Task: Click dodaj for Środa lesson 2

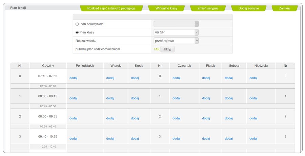Action: tap(135, 118)
